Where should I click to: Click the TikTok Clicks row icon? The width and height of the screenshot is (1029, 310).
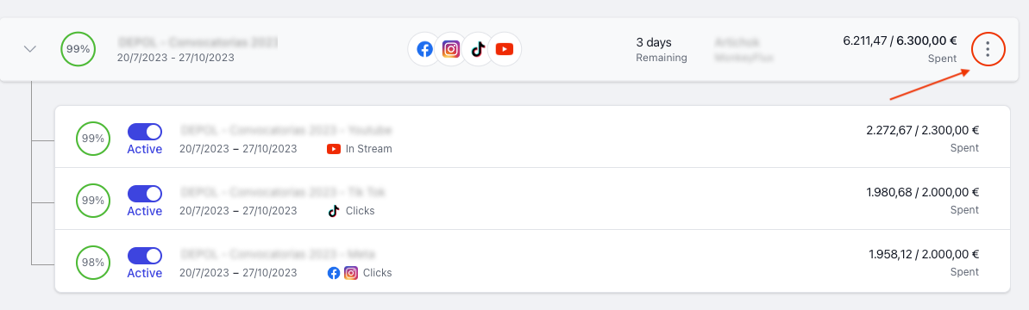pos(334,210)
